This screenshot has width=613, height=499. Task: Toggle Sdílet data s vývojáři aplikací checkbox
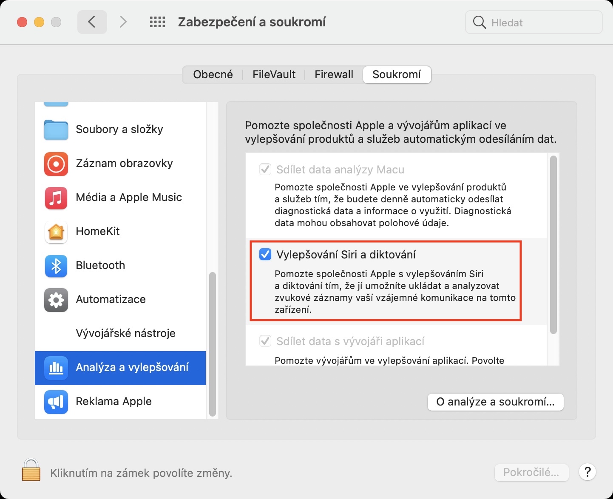pyautogui.click(x=265, y=341)
